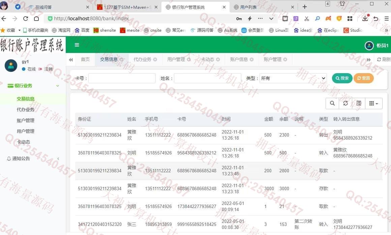
Task: Open the 类型 dropdown showing 所有
Action: coord(293,78)
